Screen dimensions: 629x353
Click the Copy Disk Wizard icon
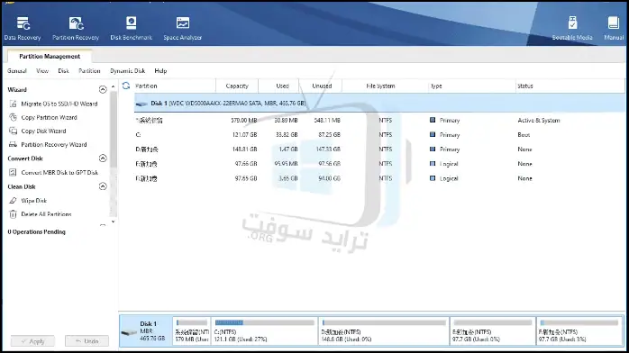[13, 131]
